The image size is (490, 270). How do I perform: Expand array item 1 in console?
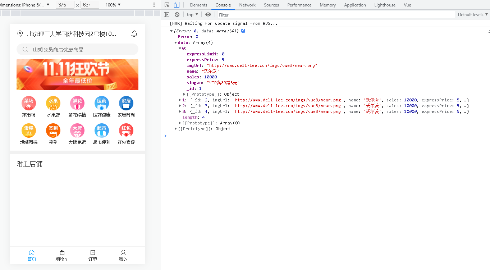(x=180, y=100)
